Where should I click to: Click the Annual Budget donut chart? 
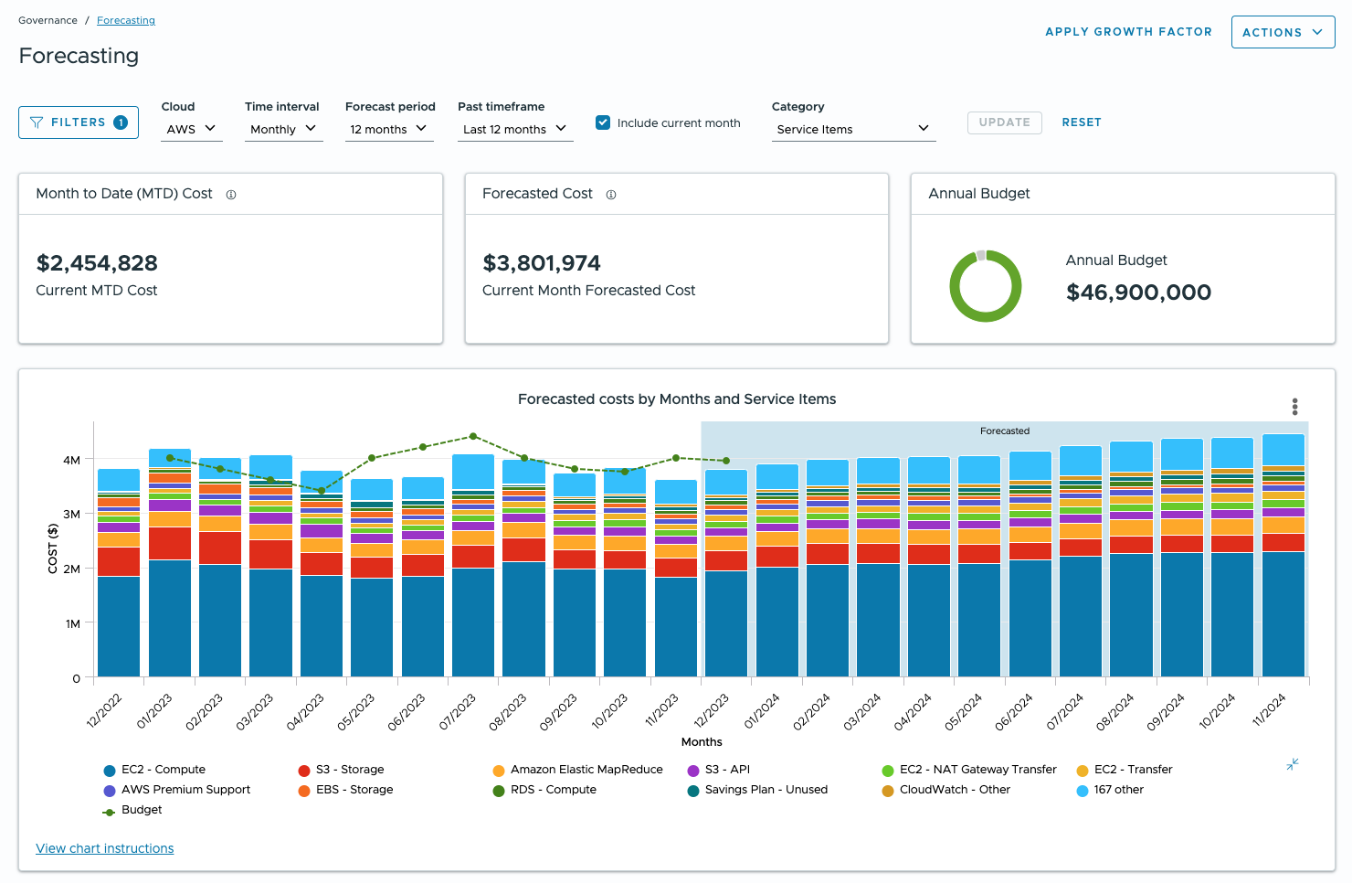click(986, 286)
